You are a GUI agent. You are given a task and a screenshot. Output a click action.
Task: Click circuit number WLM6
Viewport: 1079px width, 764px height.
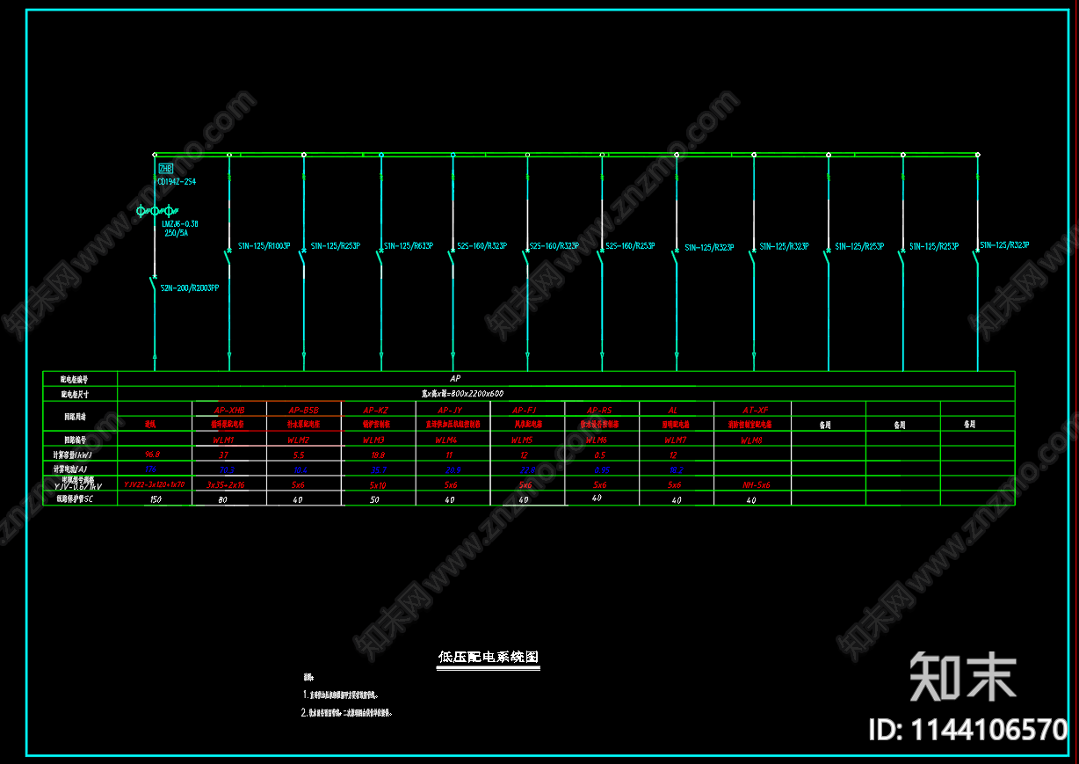pos(597,440)
